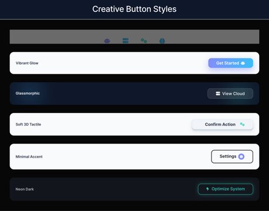Click the Vibrant Glow label

pos(27,63)
